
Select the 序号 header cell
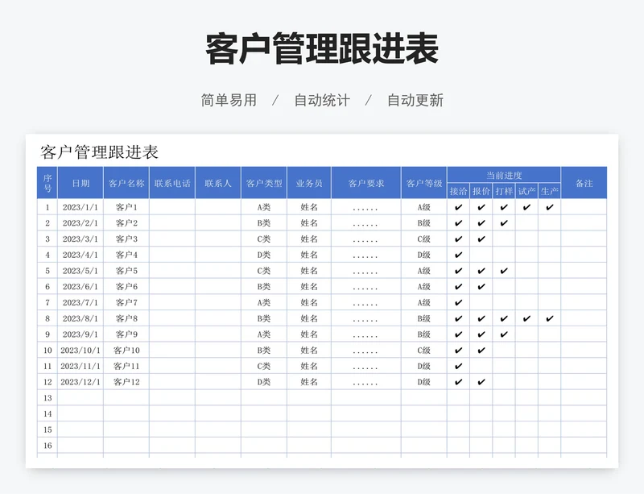(47, 183)
